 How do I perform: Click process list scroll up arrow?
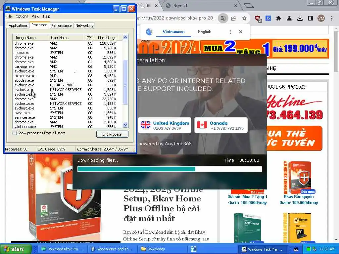125,37
